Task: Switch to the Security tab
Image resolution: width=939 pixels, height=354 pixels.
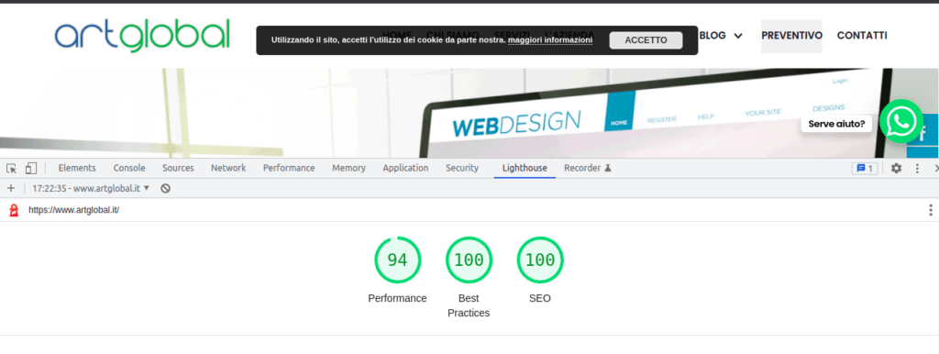Action: [x=462, y=169]
